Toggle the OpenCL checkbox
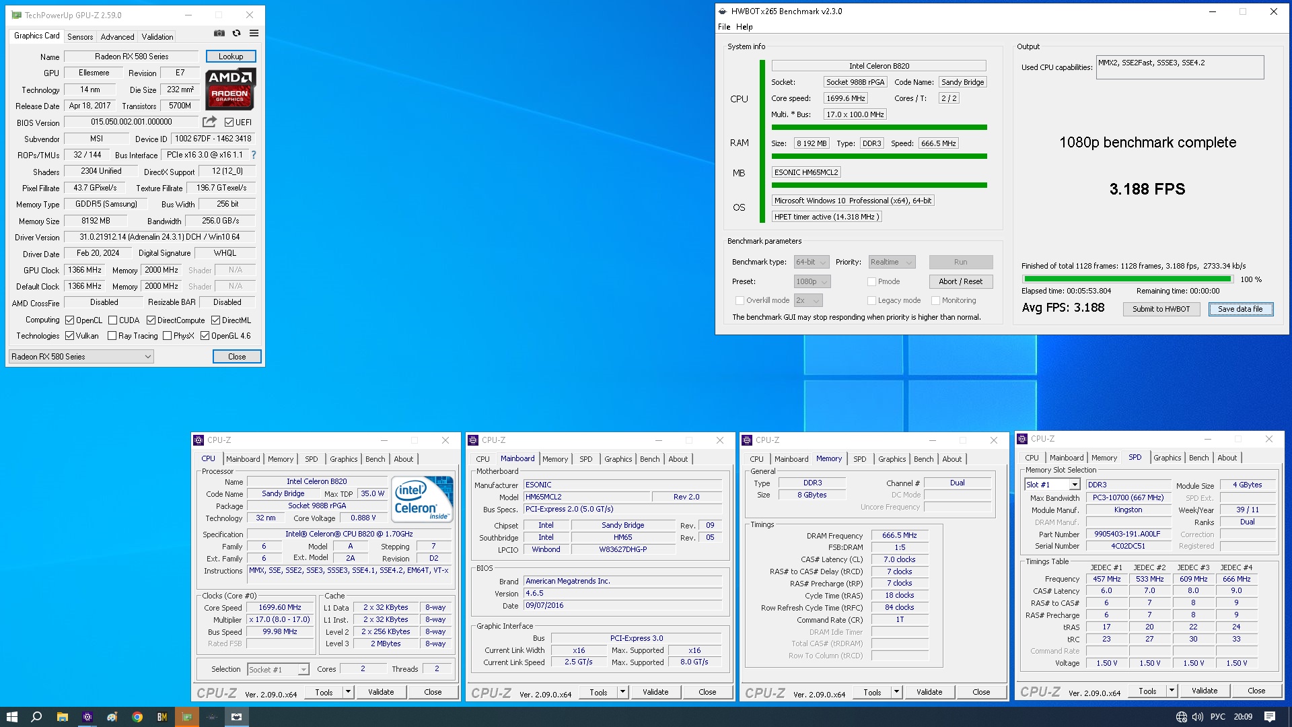Image resolution: width=1292 pixels, height=727 pixels. [x=69, y=320]
